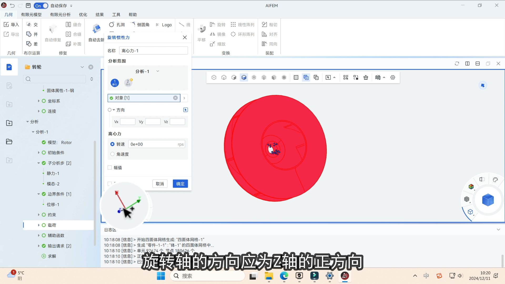The height and width of the screenshot is (284, 505).
Task: Click the import geometry icon
Action: 6,24
